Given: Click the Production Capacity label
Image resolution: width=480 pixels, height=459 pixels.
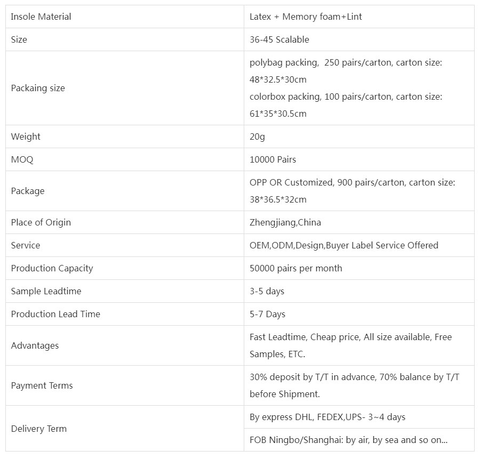Looking at the screenshot, I should tap(52, 268).
